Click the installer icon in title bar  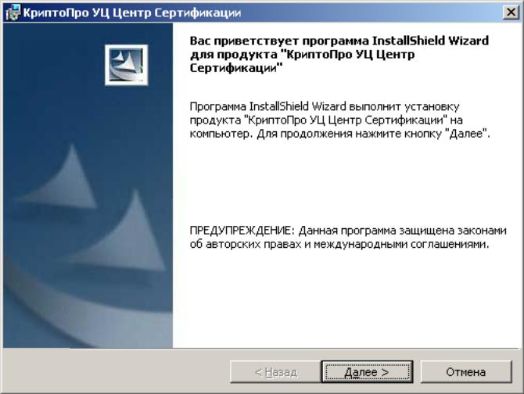point(13,13)
